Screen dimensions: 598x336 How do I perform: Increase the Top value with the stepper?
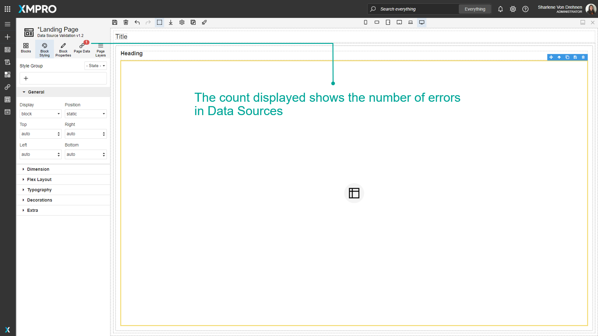(x=59, y=132)
